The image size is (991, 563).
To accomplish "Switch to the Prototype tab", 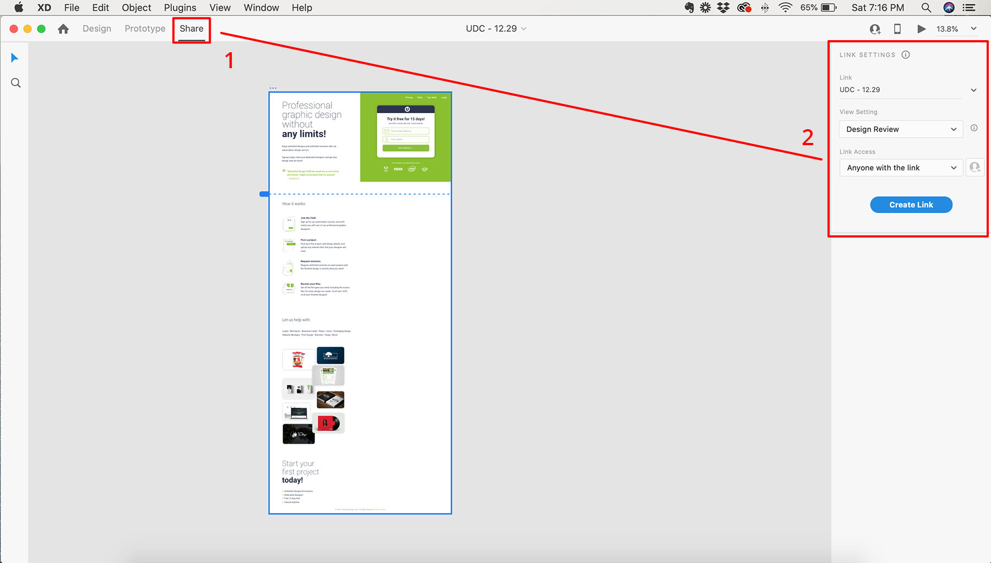I will (145, 29).
